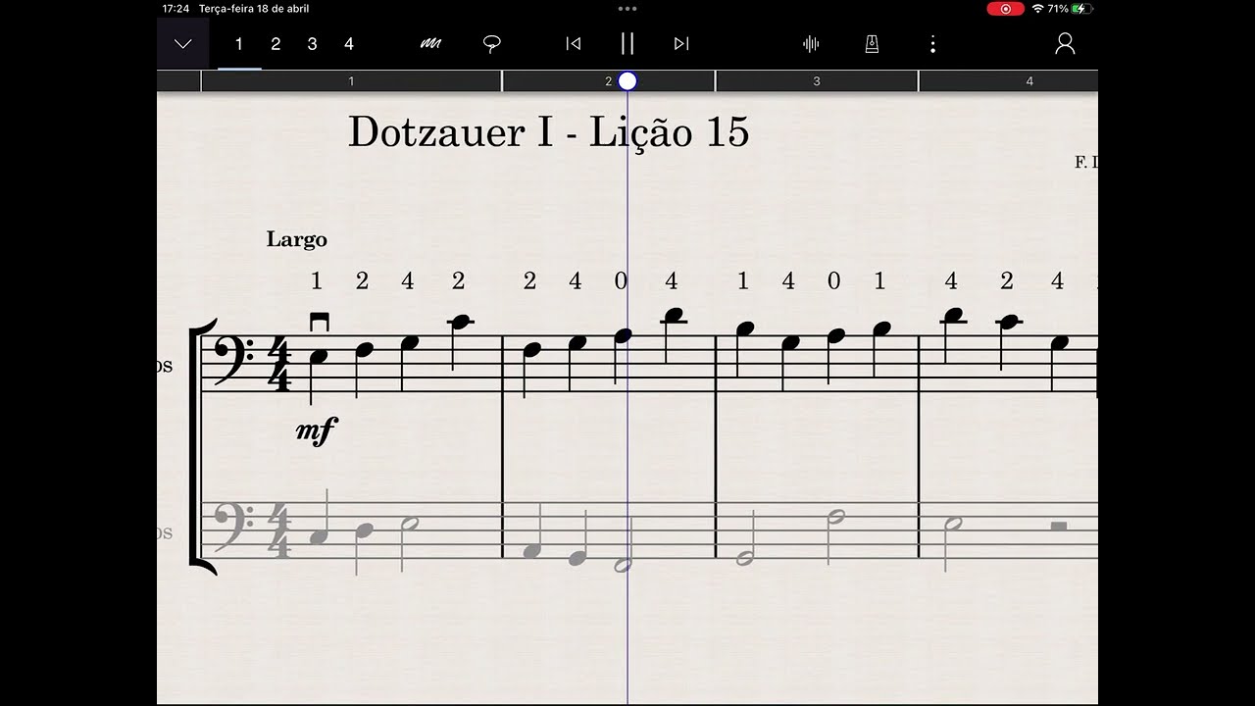Jump to measure 1 in the timeline
Viewport: 1255px width, 706px height.
(x=351, y=81)
